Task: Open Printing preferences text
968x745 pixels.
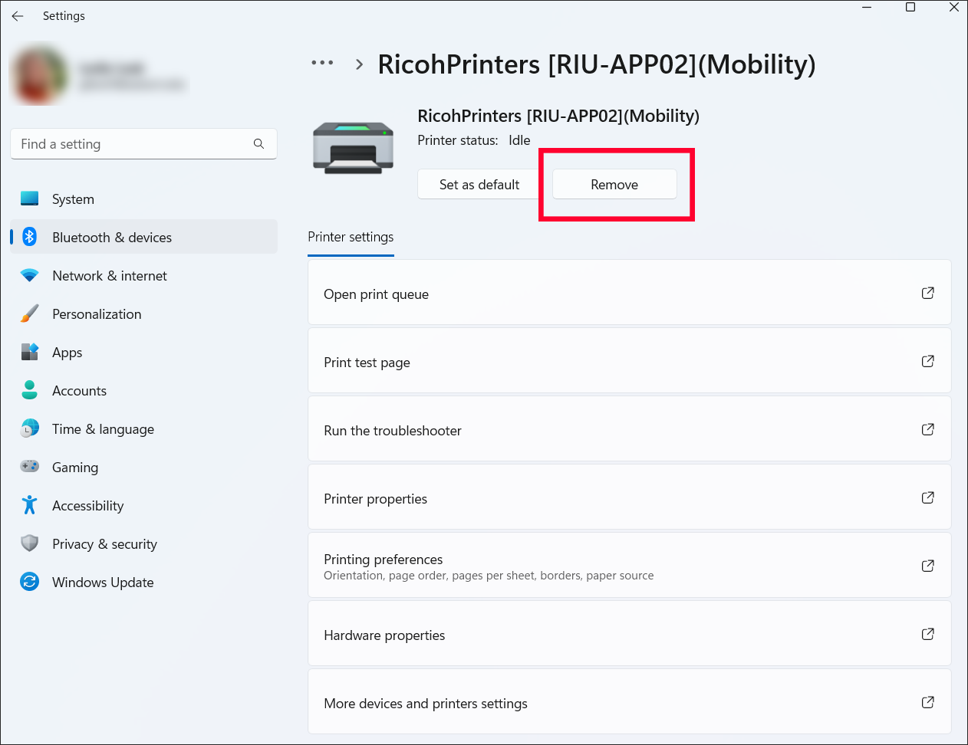Action: click(x=383, y=560)
